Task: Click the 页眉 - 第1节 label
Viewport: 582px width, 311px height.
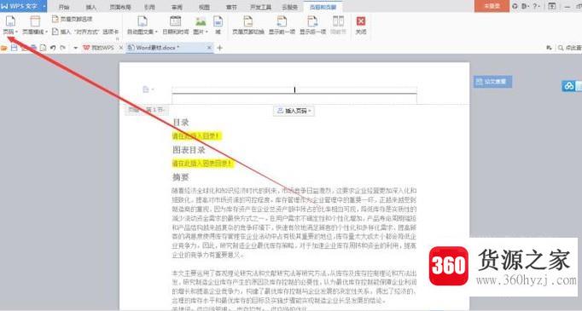Action: [x=146, y=110]
